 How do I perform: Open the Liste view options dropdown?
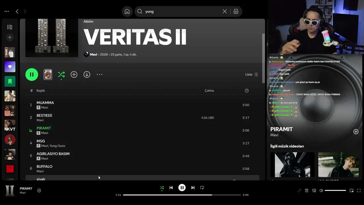point(252,75)
